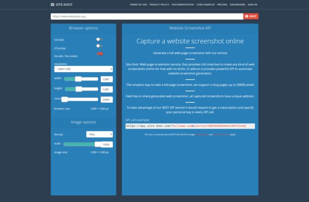Go to the Privacy Policy page

tap(159, 5)
